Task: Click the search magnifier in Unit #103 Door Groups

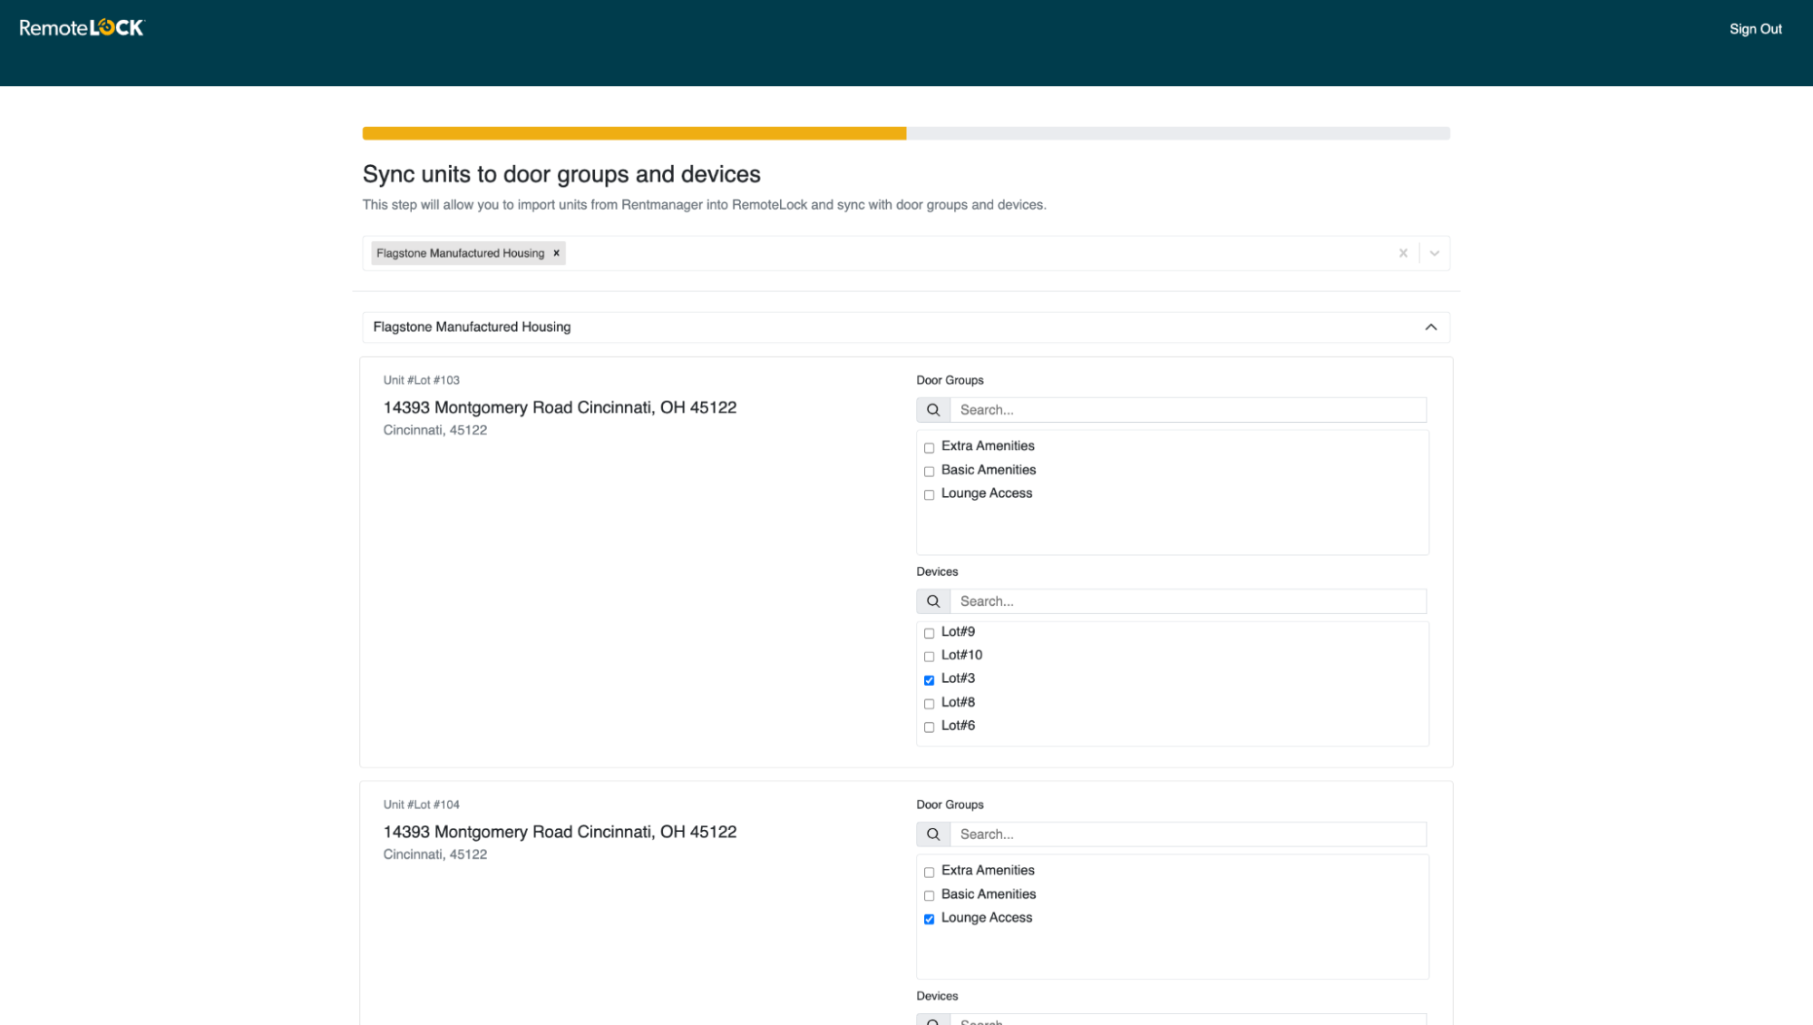Action: [932, 409]
